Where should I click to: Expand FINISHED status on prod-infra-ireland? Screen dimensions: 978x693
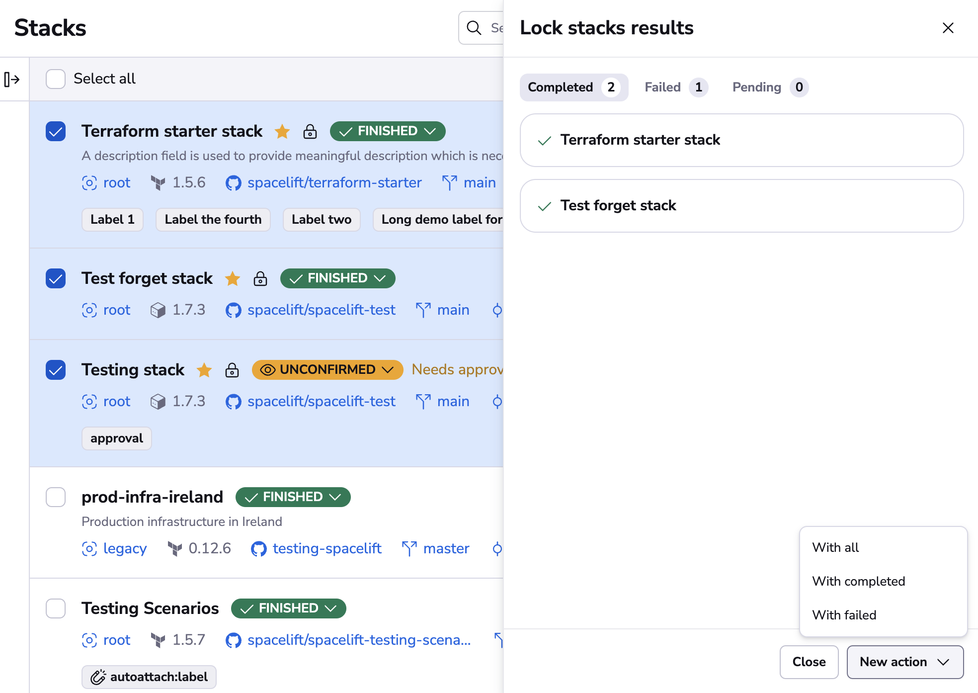(x=293, y=497)
